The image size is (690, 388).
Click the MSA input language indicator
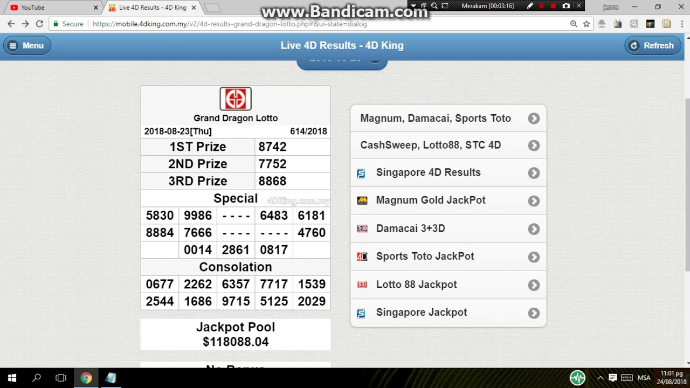[644, 378]
